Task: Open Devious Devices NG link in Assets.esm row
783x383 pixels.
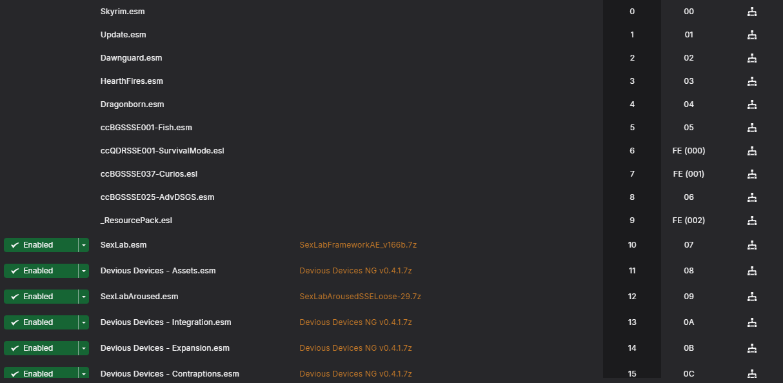Action: 355,271
